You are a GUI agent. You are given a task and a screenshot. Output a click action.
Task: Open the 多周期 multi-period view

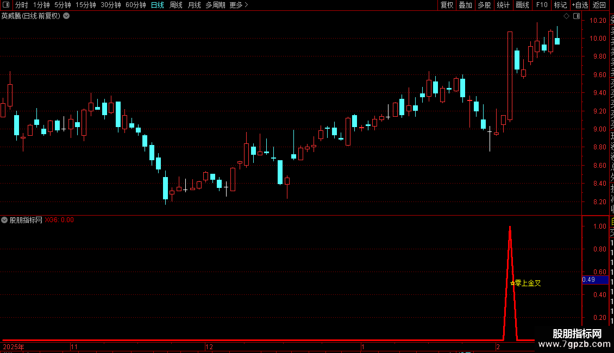[x=215, y=5]
